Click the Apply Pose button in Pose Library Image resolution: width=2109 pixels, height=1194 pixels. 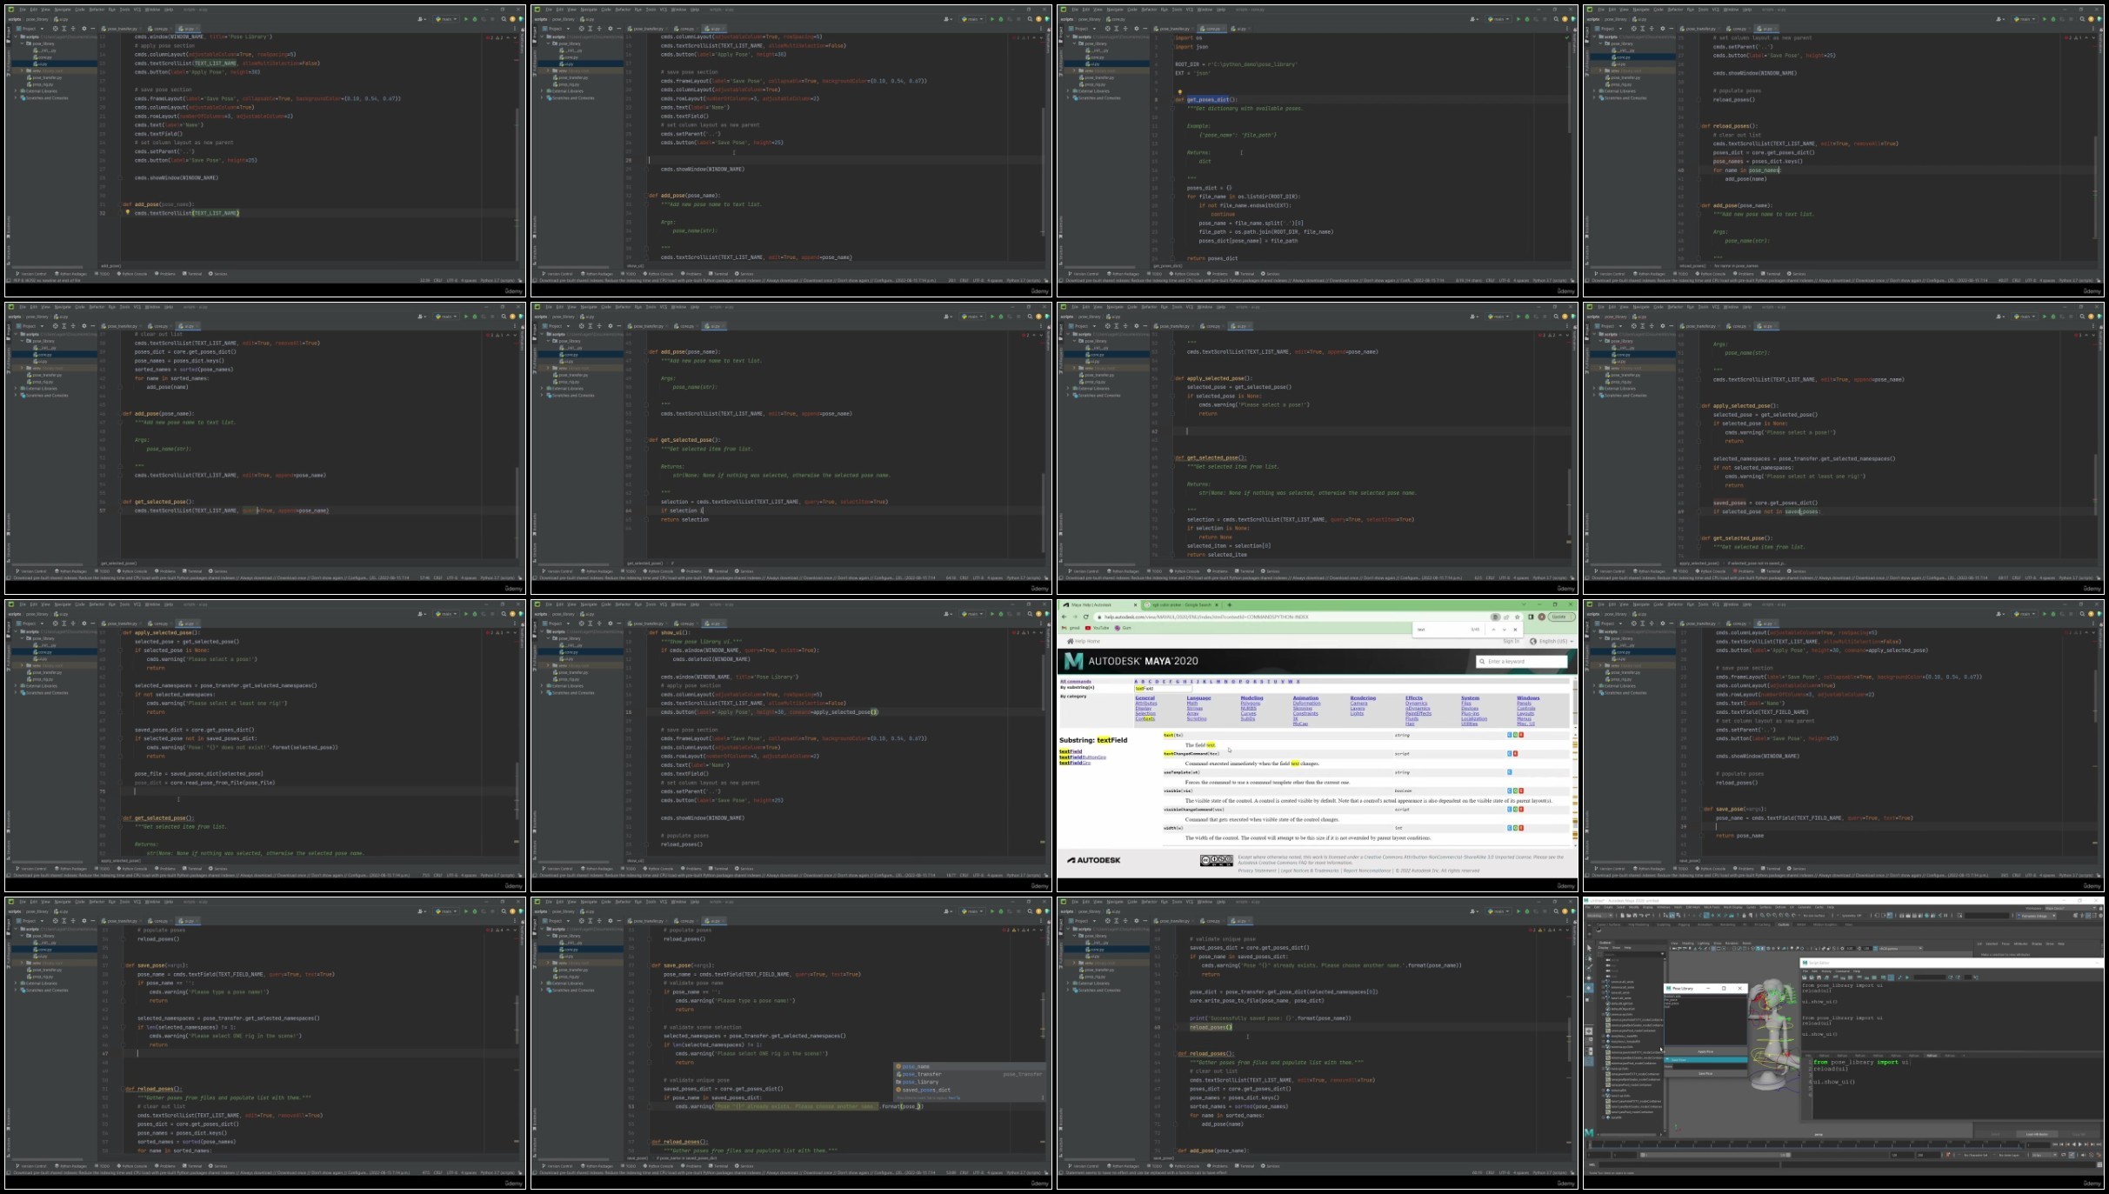1705,1052
